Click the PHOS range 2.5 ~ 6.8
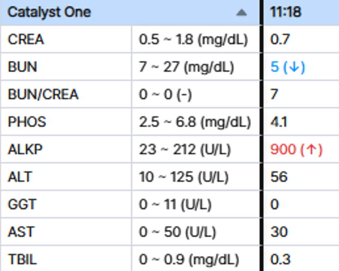 195,122
